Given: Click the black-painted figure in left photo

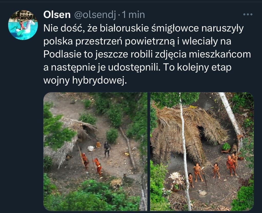Looking at the screenshot, I should point(107,149).
